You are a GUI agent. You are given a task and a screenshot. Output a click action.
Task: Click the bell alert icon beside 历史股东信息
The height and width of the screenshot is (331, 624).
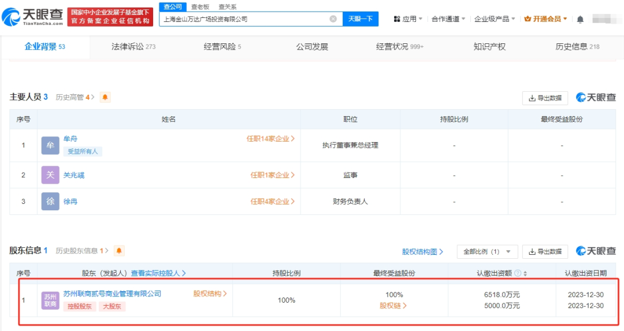click(x=118, y=251)
